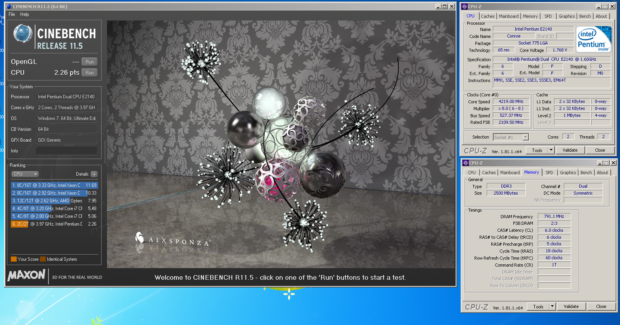Click the CAS# Latency value 6.0 clocks
The image size is (620, 325).
pos(554,231)
